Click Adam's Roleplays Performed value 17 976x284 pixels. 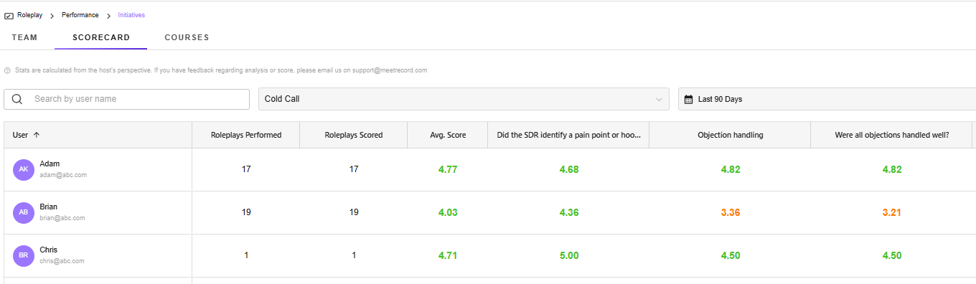click(246, 169)
